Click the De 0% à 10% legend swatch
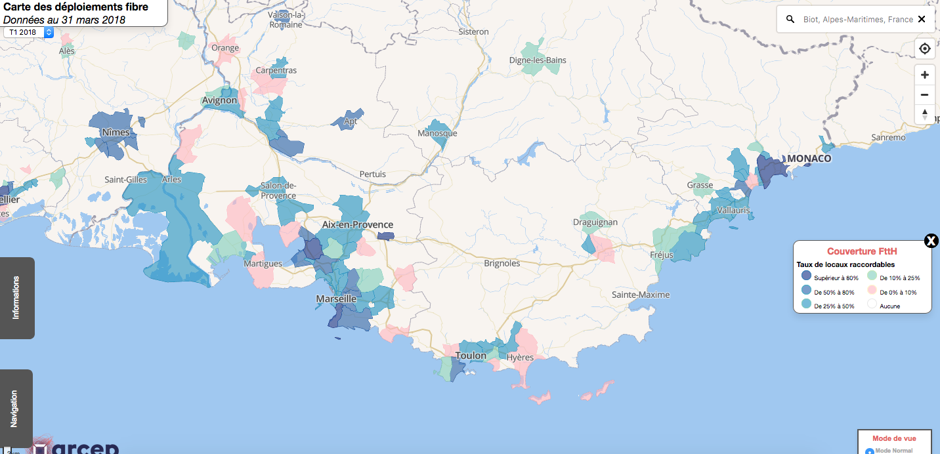Image resolution: width=940 pixels, height=454 pixels. (x=872, y=291)
